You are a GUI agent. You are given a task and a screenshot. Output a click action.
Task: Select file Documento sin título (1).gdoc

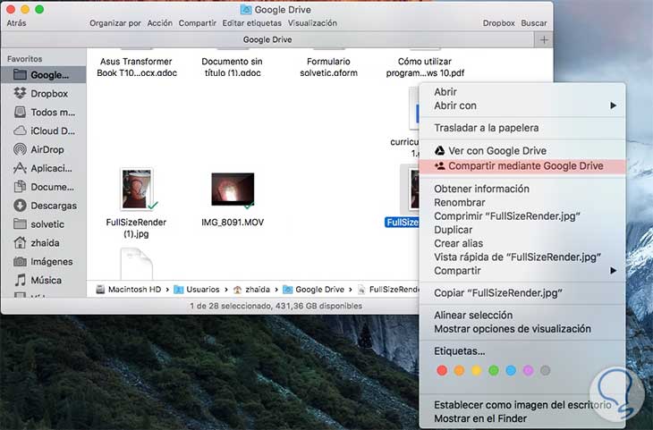(233, 67)
